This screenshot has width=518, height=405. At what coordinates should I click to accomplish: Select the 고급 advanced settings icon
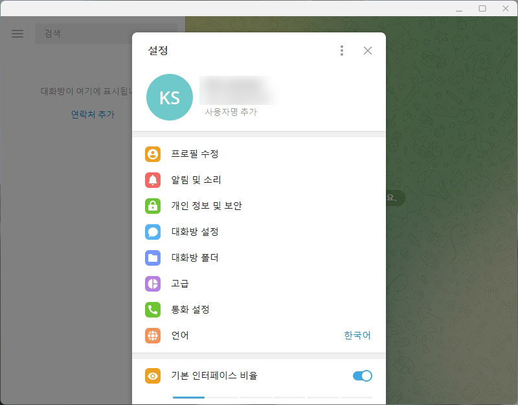click(x=153, y=284)
